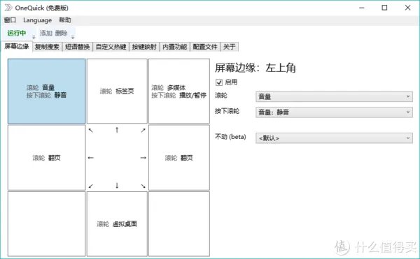
Task: Select bottom edge cell 滚轮 虚拟桌面
Action: (117, 224)
